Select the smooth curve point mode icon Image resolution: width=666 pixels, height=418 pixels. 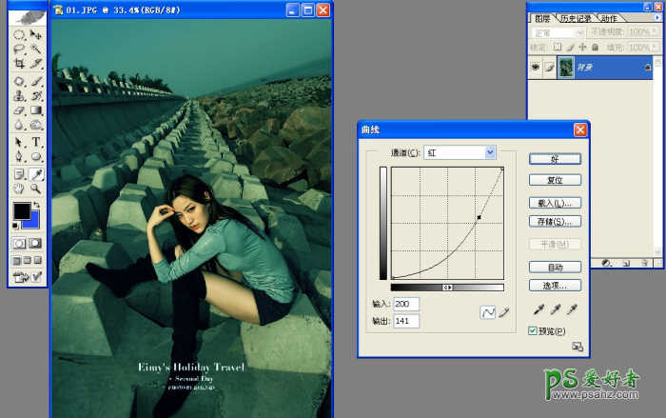[x=488, y=311]
